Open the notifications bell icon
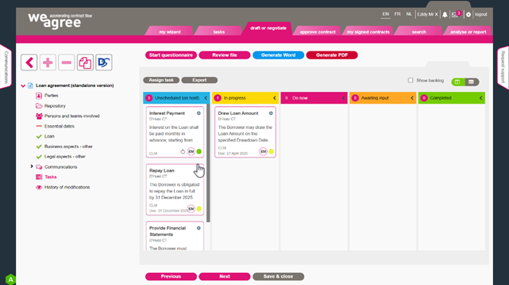Screen dimensions: 509x285 point(445,14)
